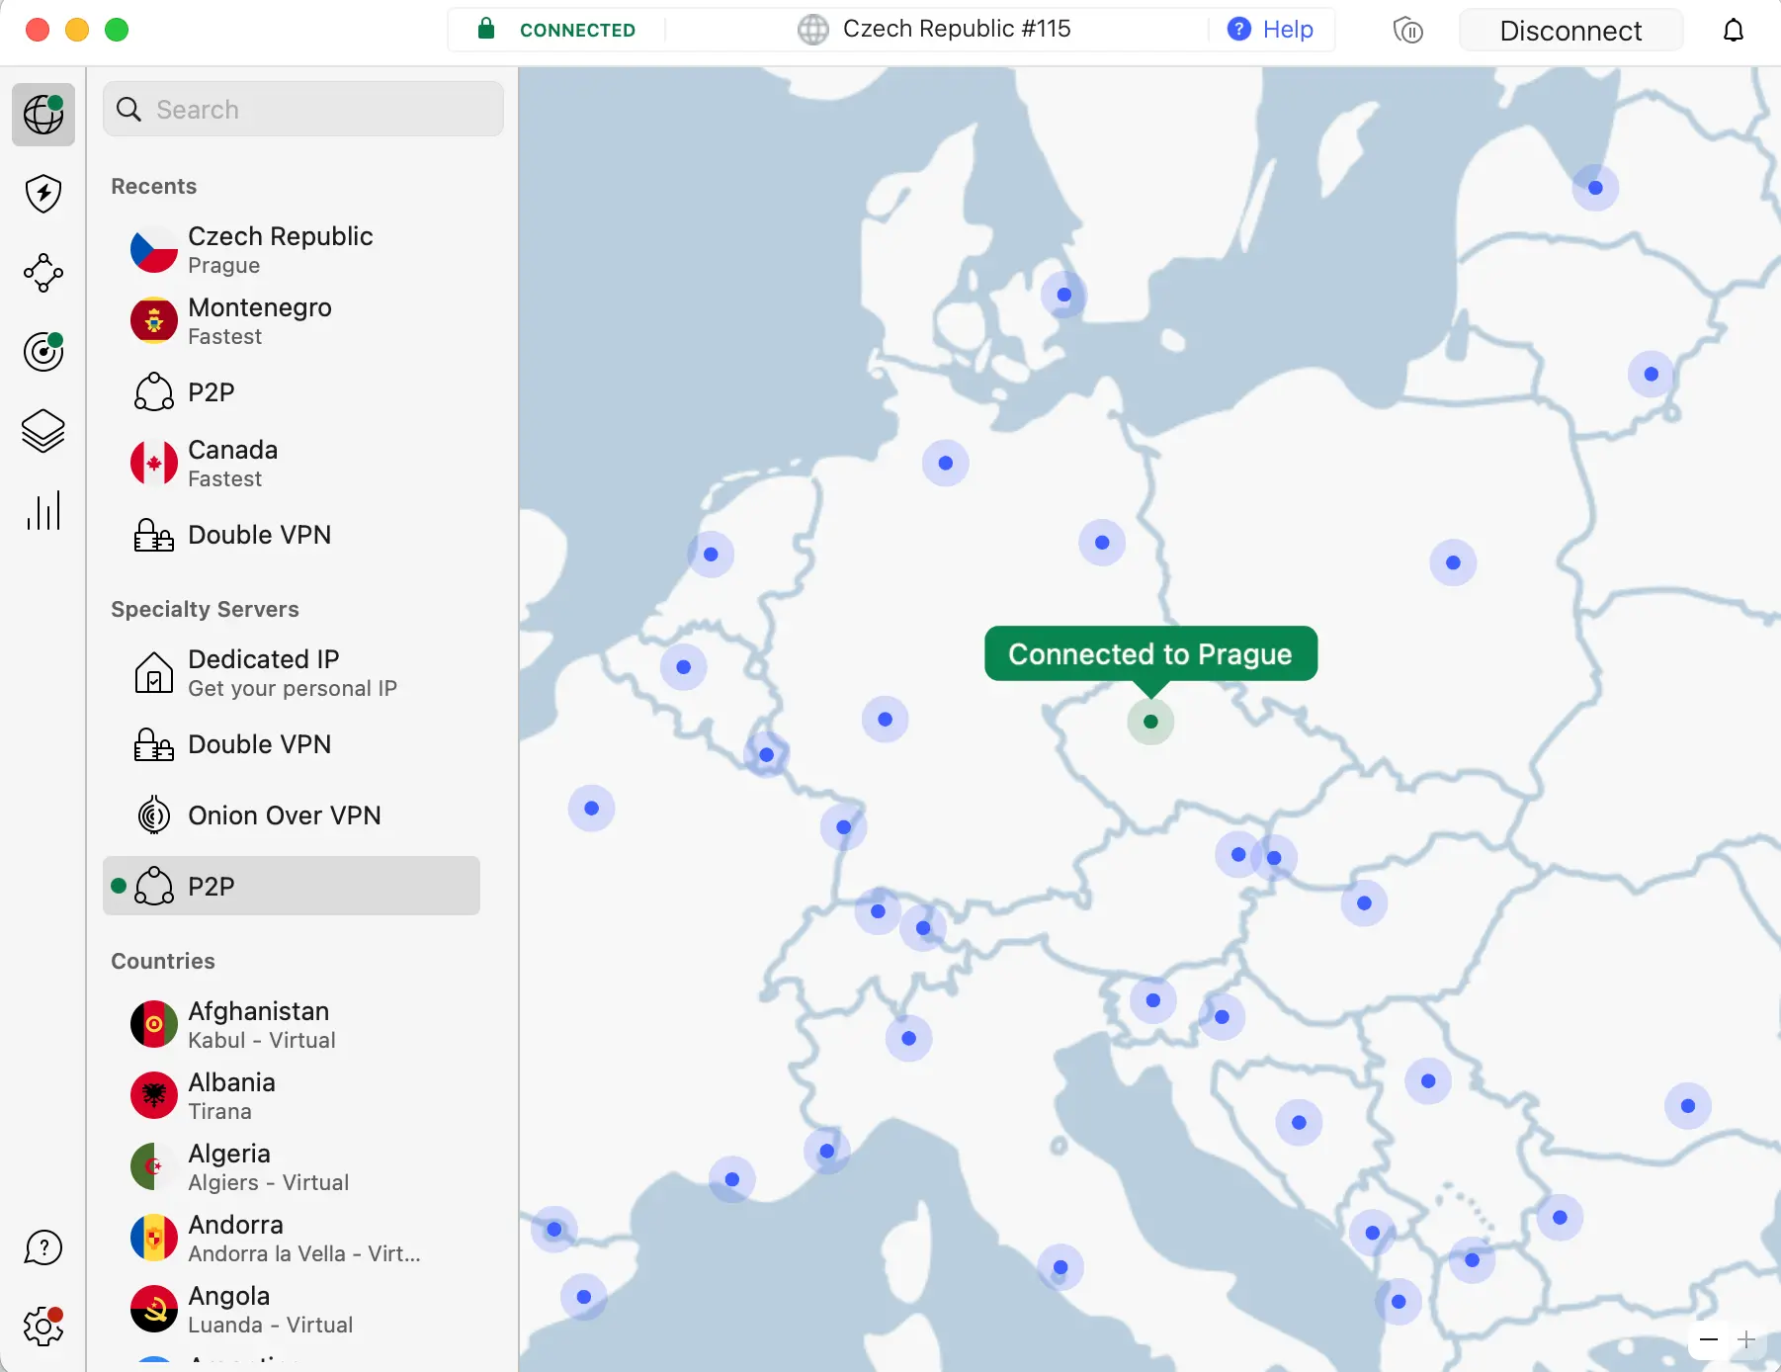
Task: Open the Threat Protection shield icon
Action: tap(43, 194)
